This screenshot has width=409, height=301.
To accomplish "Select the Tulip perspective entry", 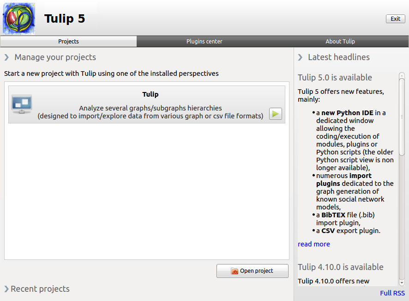I will coord(147,104).
